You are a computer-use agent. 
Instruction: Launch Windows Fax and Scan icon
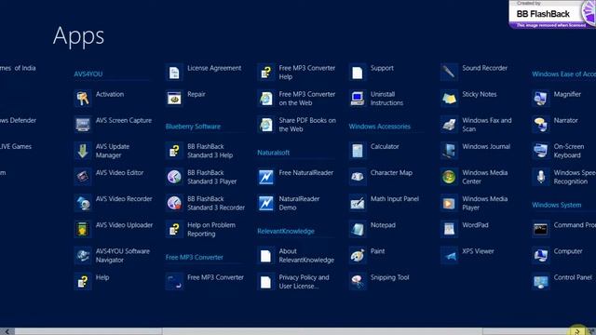pos(449,125)
